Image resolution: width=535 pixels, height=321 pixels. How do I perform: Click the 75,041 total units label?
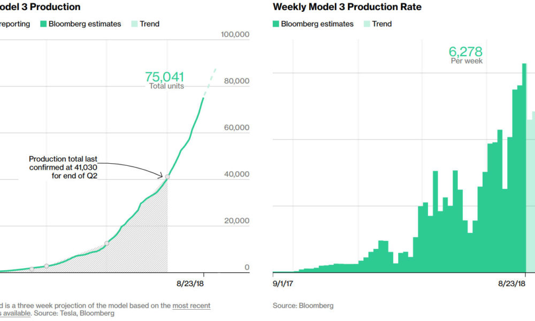165,80
